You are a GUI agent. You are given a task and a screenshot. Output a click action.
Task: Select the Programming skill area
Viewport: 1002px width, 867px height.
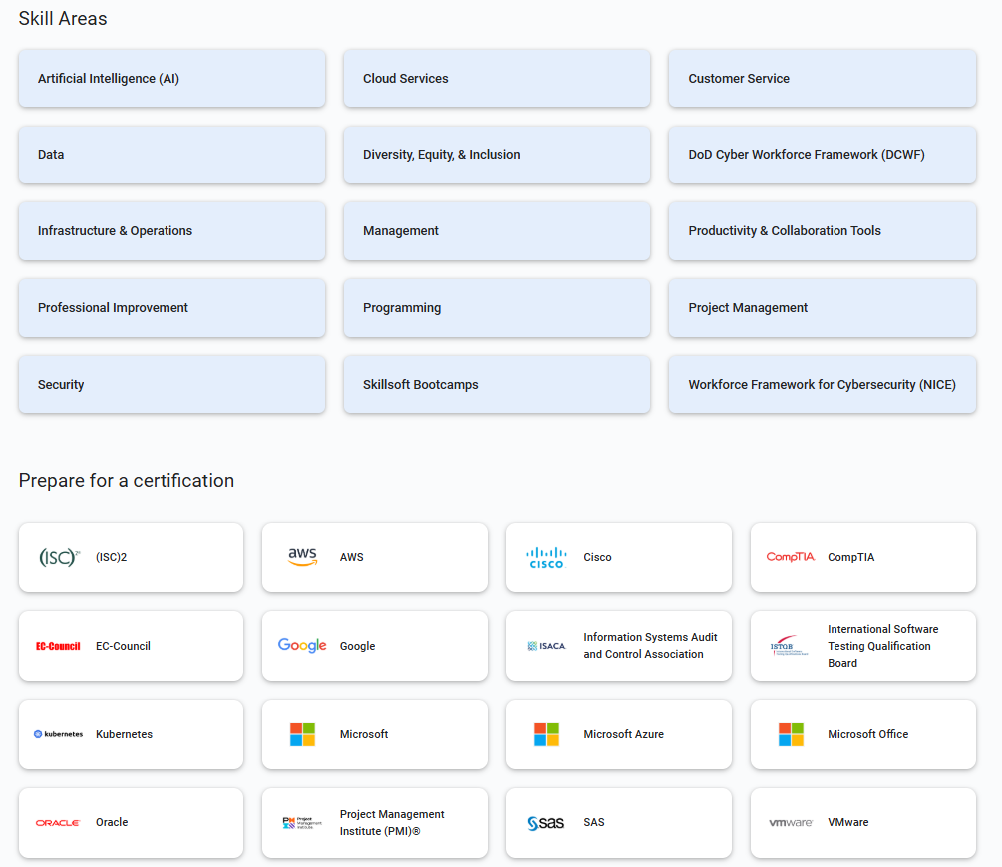coord(497,307)
